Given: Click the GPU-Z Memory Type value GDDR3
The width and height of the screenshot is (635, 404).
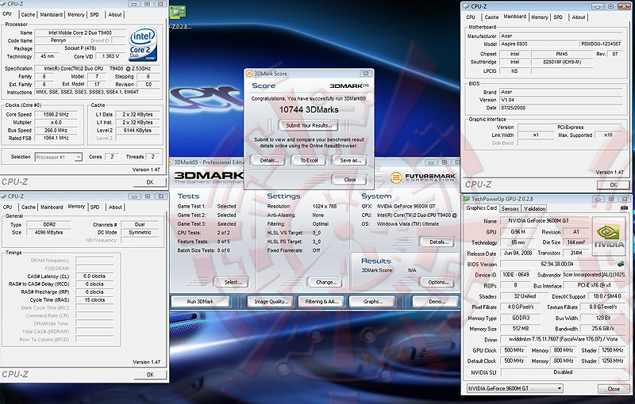Looking at the screenshot, I should tap(521, 318).
